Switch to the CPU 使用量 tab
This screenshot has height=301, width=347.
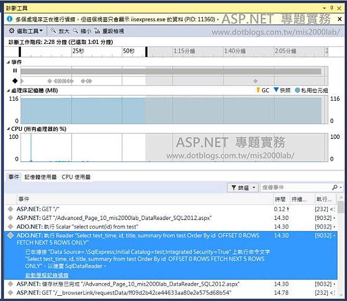pos(76,177)
